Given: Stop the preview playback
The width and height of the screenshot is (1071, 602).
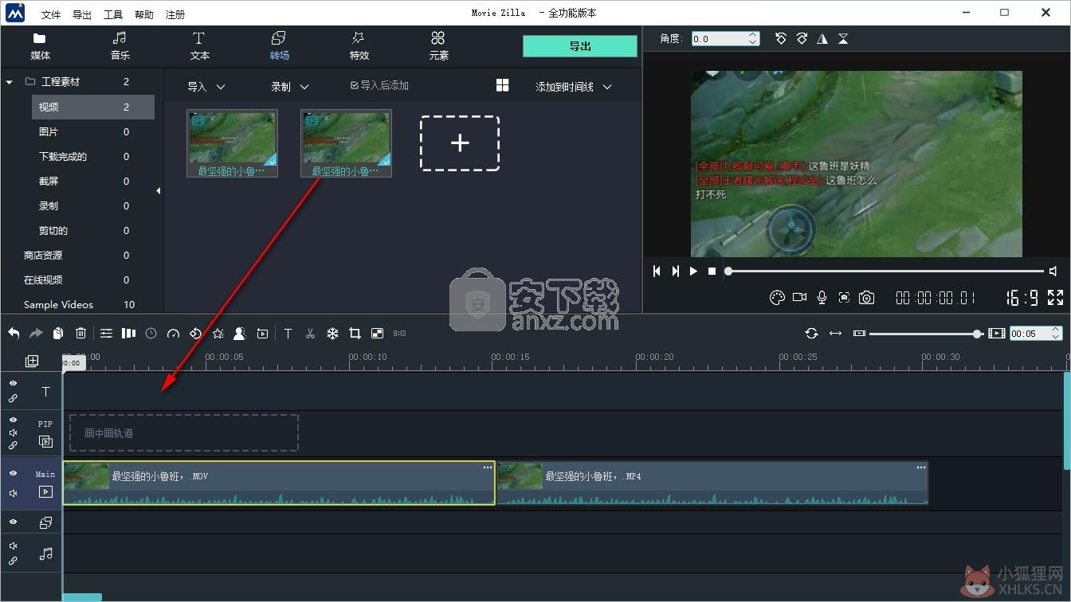Looking at the screenshot, I should coord(712,271).
